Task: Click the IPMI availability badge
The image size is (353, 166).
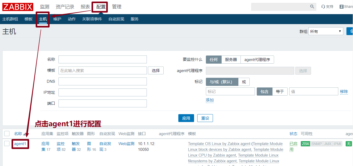Action: click(337, 144)
